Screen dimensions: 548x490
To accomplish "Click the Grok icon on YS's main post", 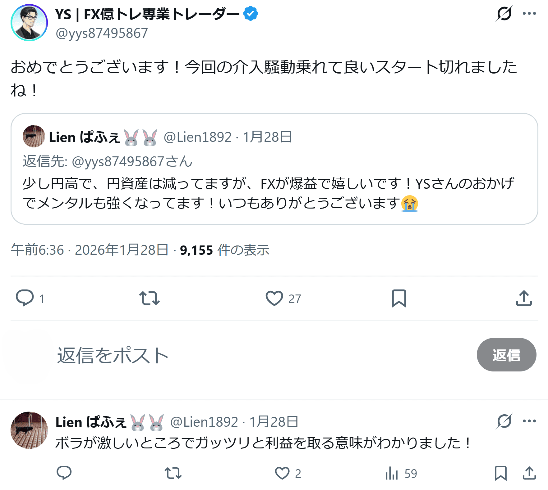I will (x=504, y=14).
